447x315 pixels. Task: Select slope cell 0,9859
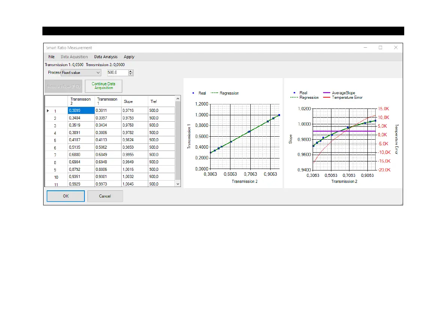tap(135, 148)
